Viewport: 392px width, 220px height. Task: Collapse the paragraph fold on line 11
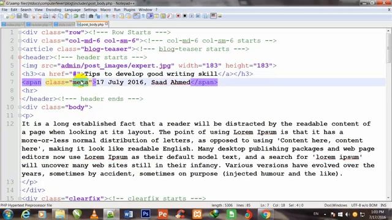[20, 116]
